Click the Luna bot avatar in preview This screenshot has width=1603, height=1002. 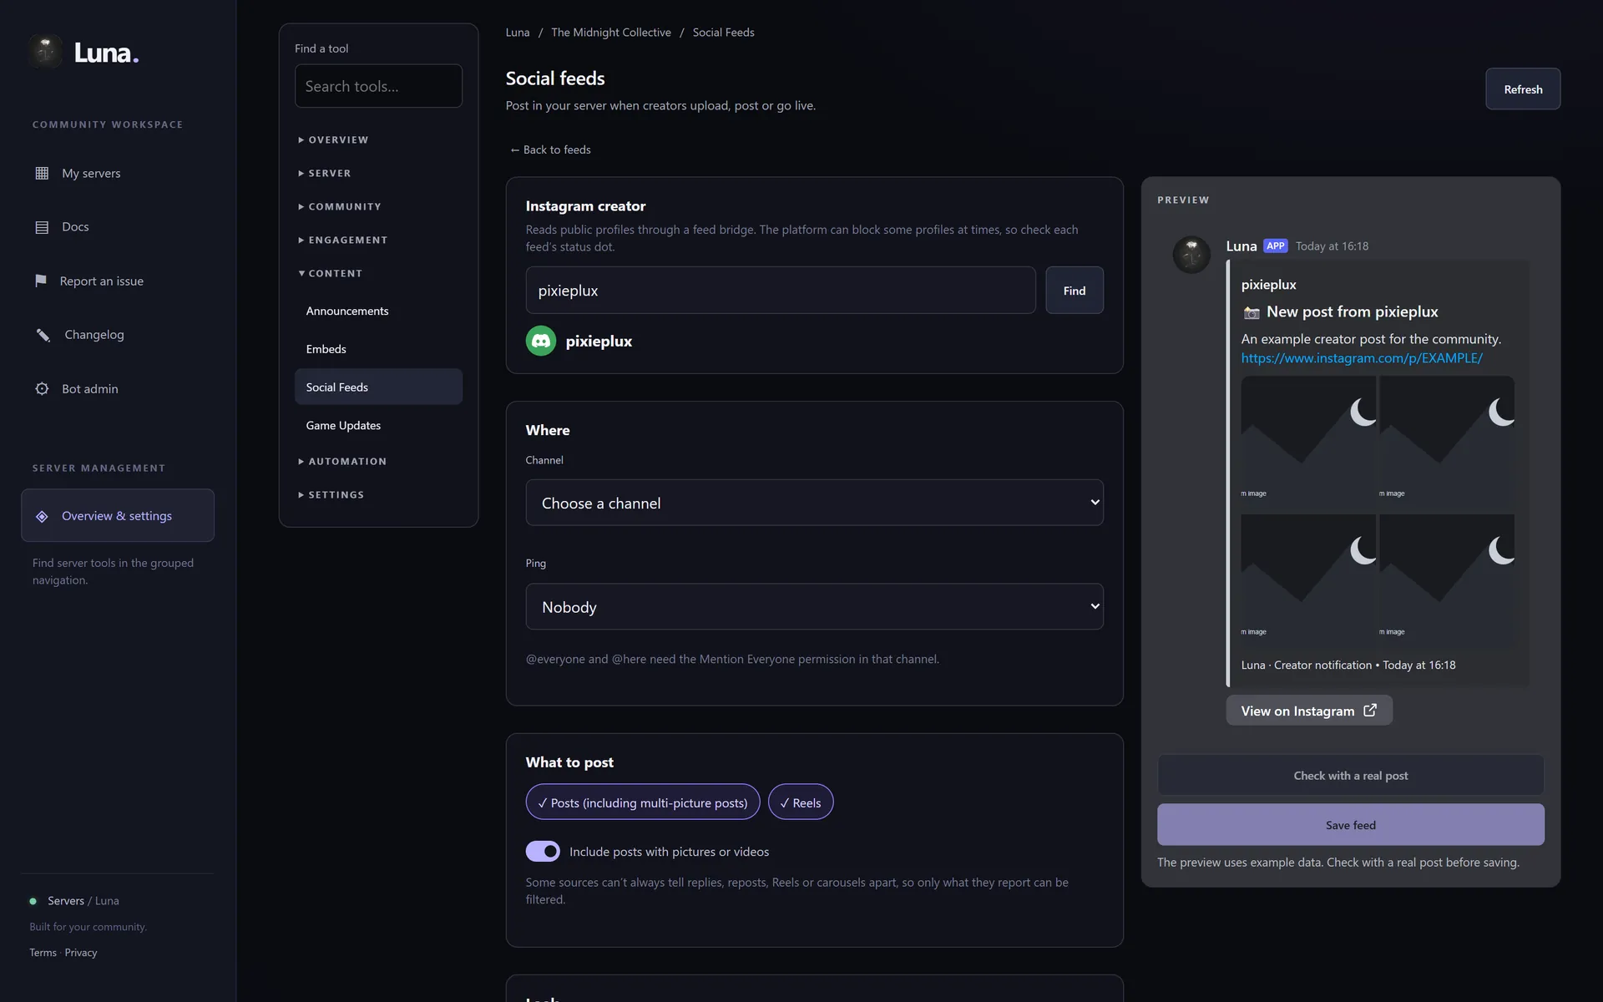pos(1191,255)
